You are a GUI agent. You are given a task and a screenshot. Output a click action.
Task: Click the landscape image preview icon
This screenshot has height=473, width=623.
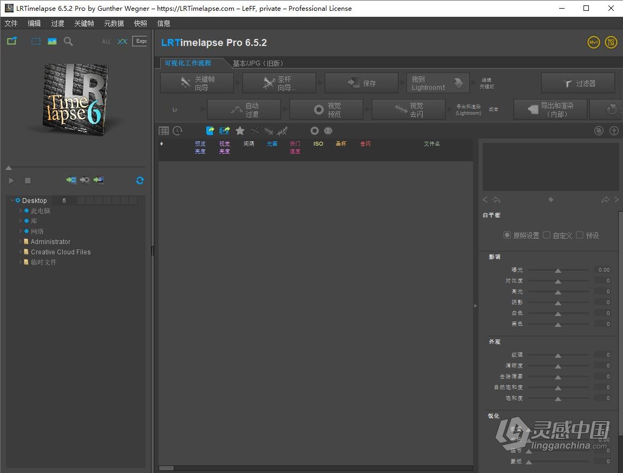pos(52,41)
